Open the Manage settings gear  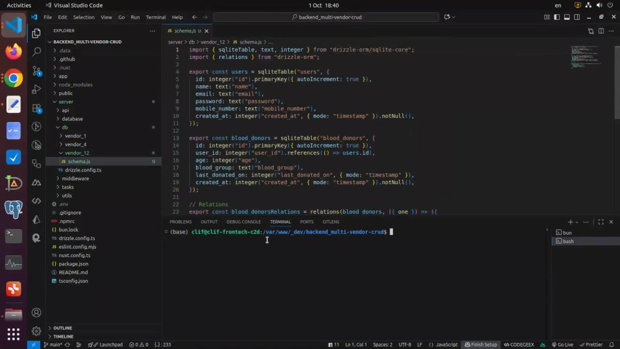(37, 331)
